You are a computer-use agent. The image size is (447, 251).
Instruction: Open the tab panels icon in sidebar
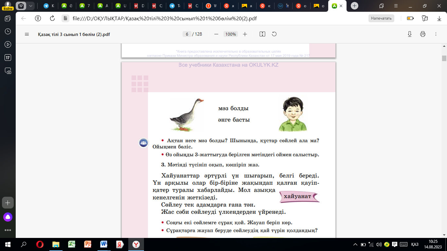click(x=8, y=18)
